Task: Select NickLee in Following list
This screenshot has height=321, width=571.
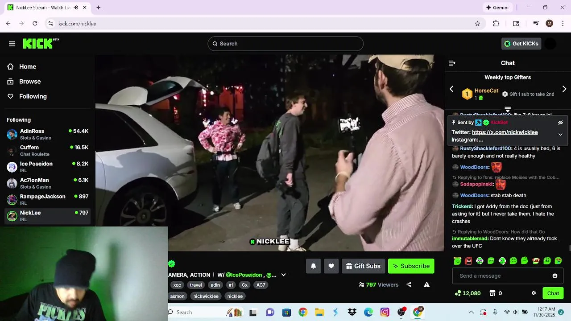Action: coord(47,216)
